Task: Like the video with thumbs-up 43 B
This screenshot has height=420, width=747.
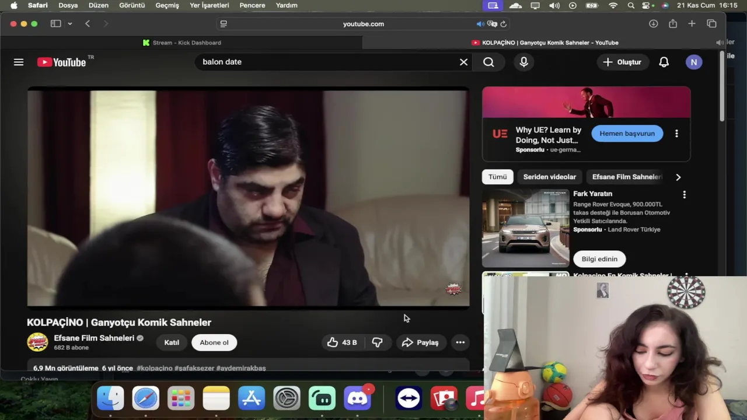Action: point(341,342)
